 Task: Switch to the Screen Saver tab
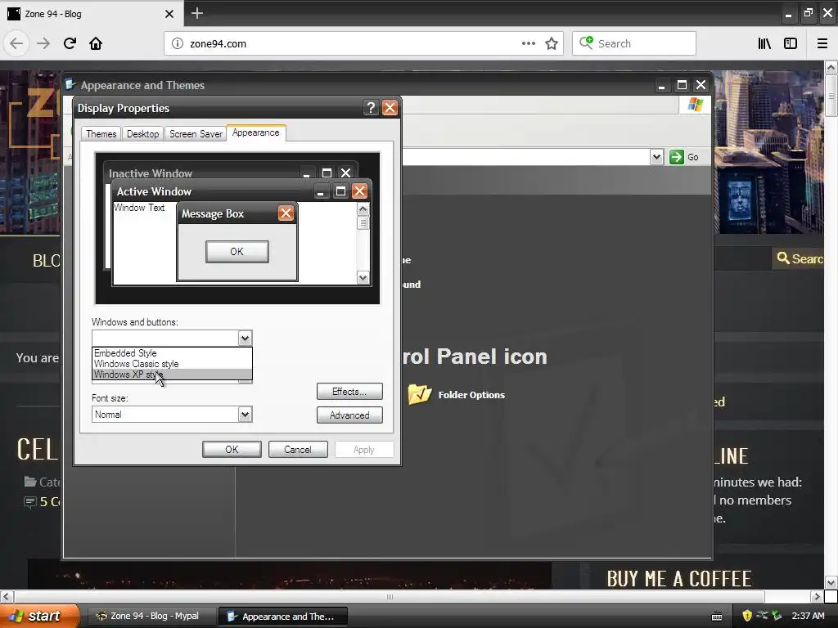click(196, 133)
